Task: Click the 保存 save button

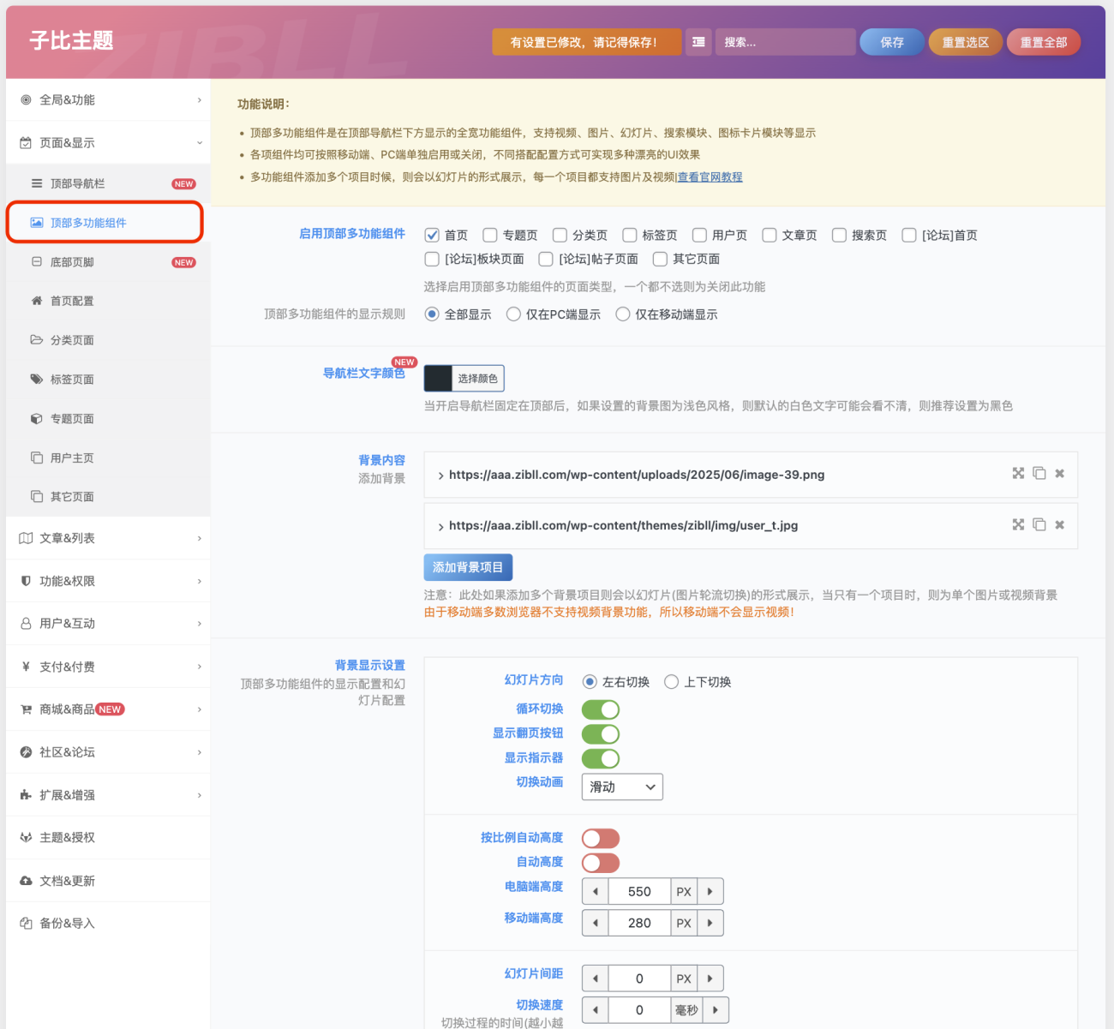Action: pos(891,41)
